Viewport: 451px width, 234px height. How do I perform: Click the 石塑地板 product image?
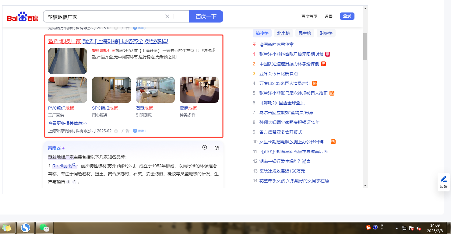click(155, 90)
